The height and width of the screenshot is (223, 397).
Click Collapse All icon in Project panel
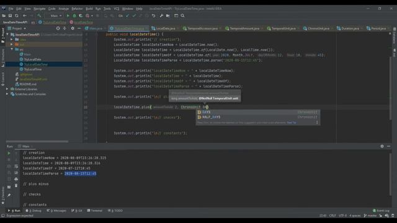tap(65, 28)
